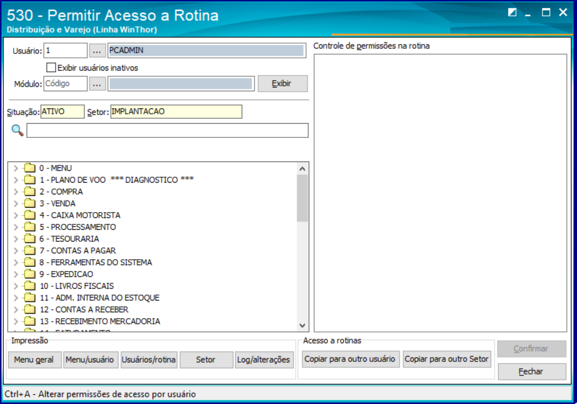The height and width of the screenshot is (404, 577).
Task: Select 7 - CONTAS A PAGAR tree item
Action: (78, 250)
